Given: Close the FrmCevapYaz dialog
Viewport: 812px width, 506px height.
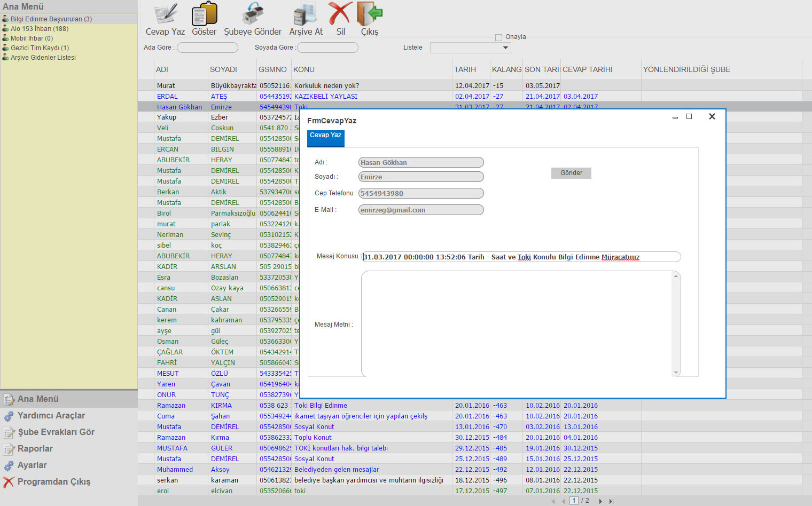Looking at the screenshot, I should click(712, 116).
